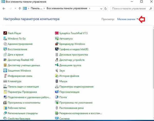The image size is (154, 121).
Task: Click the Звук speaker icon
Action: coord(57,71)
